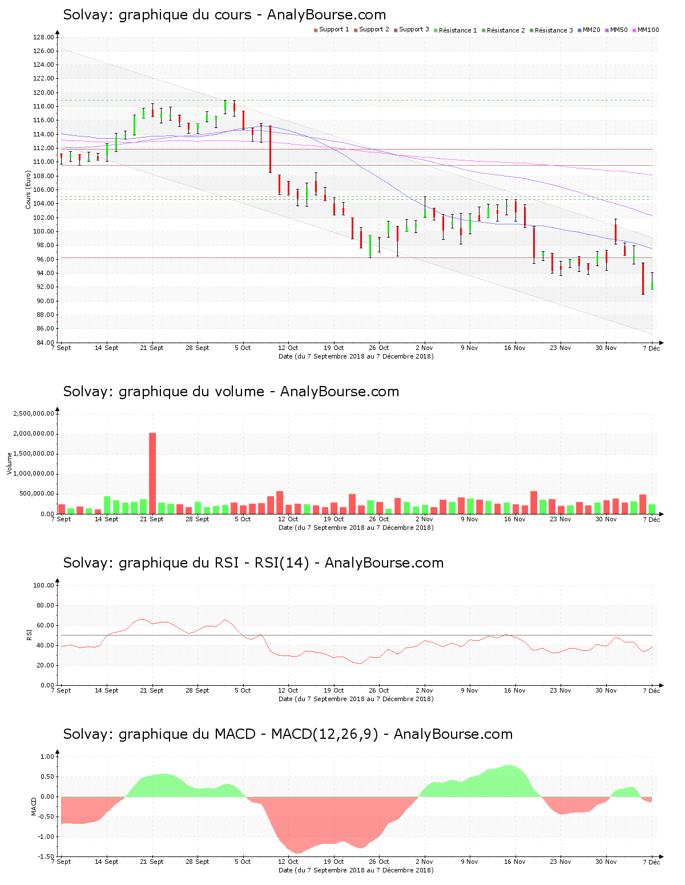The image size is (685, 885).
Task: Click '16 Nov' label on the MACD chart axis
Action: [515, 862]
